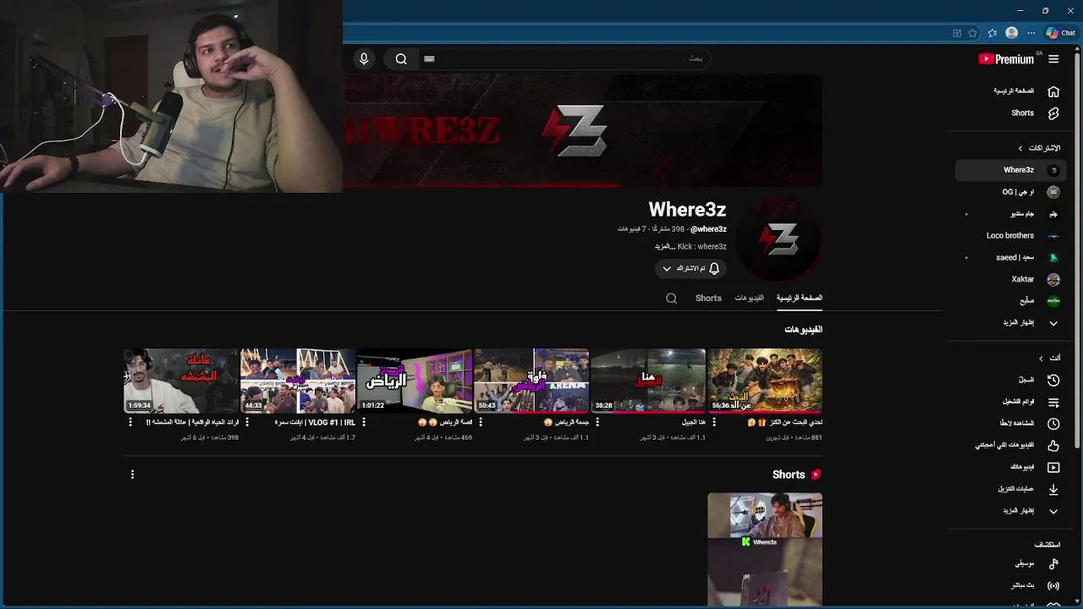This screenshot has width=1083, height=609.
Task: Open options menu for the 1:59:34 video
Action: 129,422
